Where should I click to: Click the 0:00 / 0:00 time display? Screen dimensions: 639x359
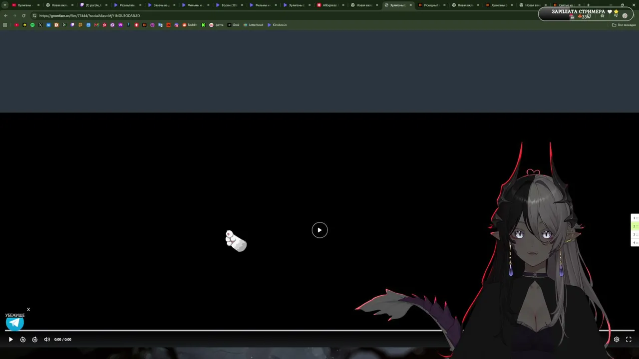click(x=63, y=340)
